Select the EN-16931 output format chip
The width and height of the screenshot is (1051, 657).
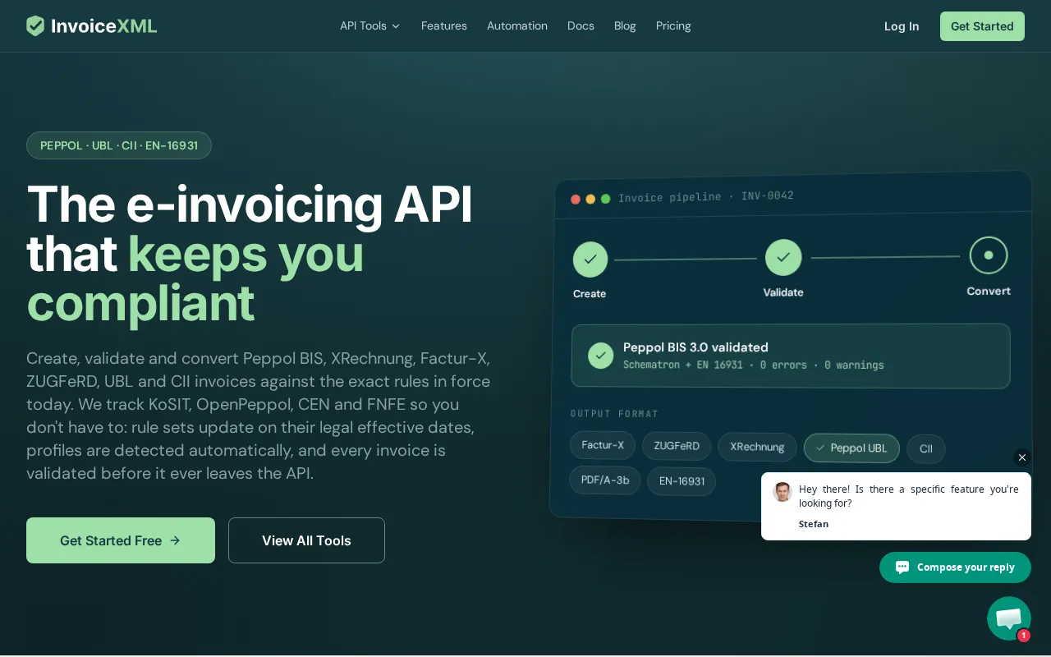click(x=682, y=481)
